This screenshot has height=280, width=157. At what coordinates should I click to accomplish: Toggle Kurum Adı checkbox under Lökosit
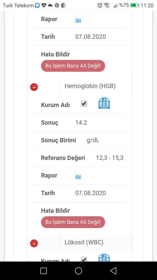[84, 259]
